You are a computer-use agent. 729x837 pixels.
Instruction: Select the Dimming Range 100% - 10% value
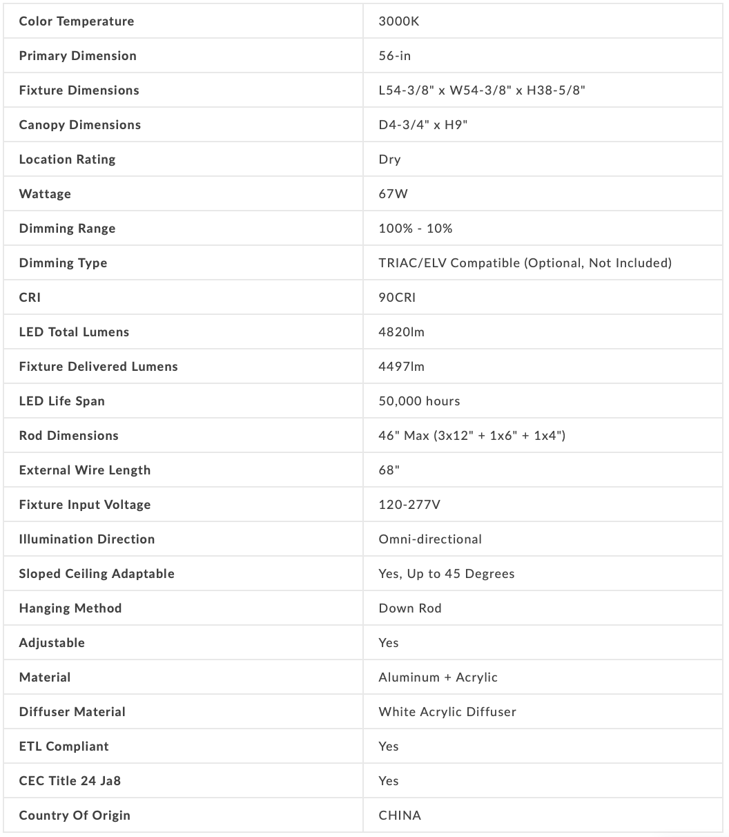pyautogui.click(x=416, y=229)
